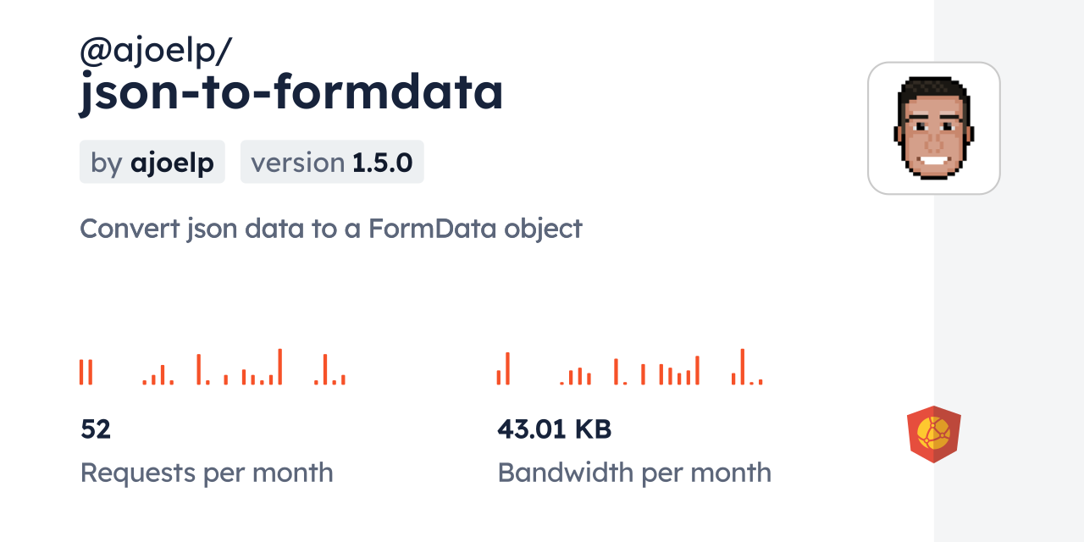Viewport: 1084px width, 542px height.
Task: Click the "Bandwidth per month" label
Action: [634, 473]
